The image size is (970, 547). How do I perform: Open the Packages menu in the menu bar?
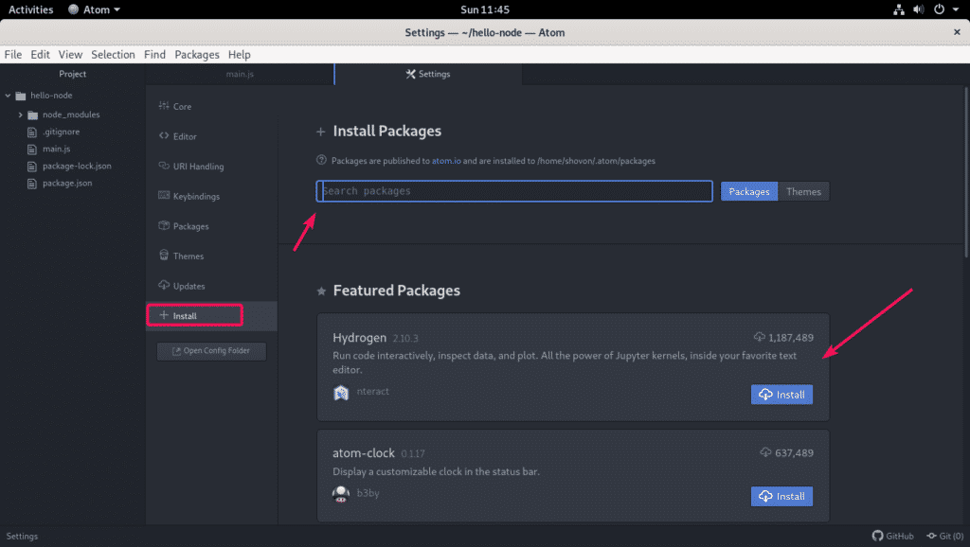click(197, 55)
